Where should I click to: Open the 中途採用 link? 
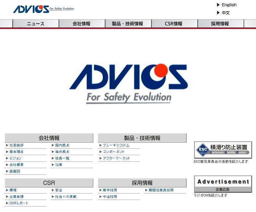(110, 197)
